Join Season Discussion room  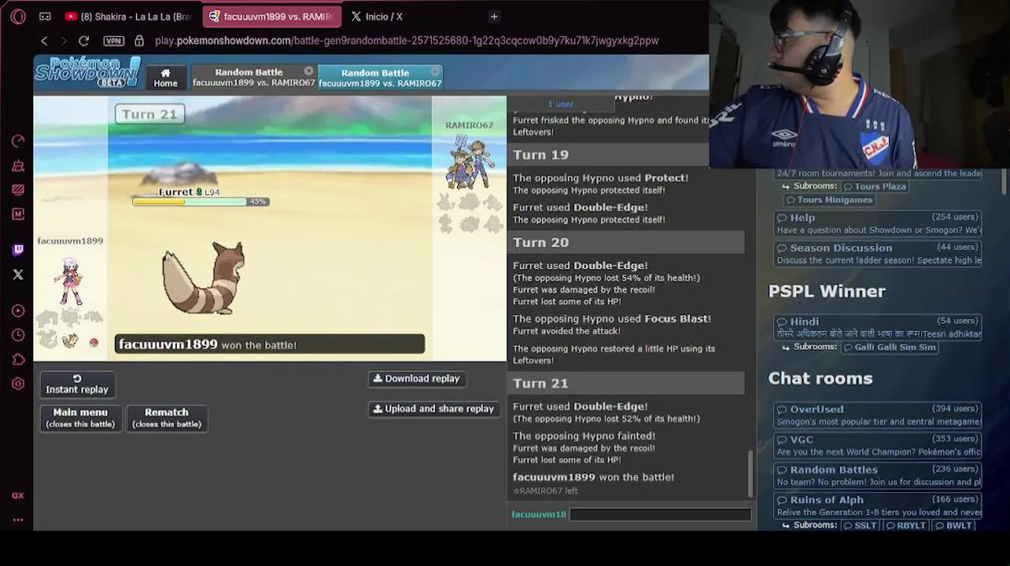point(878,253)
